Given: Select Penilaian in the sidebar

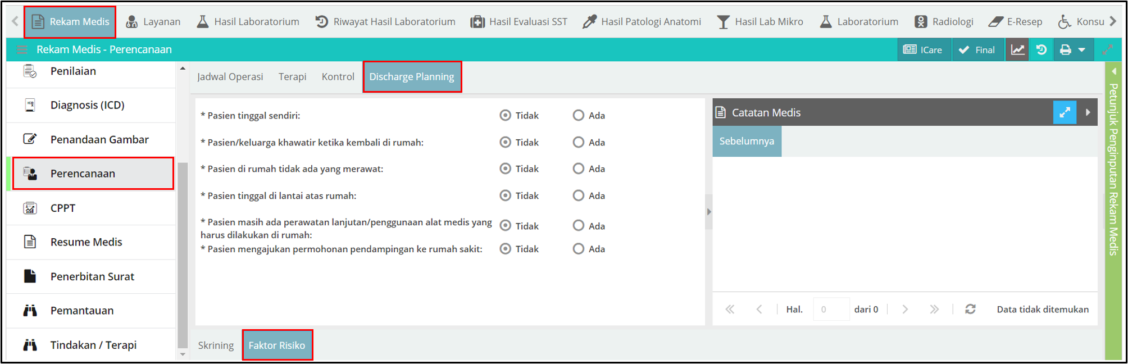Looking at the screenshot, I should (91, 71).
